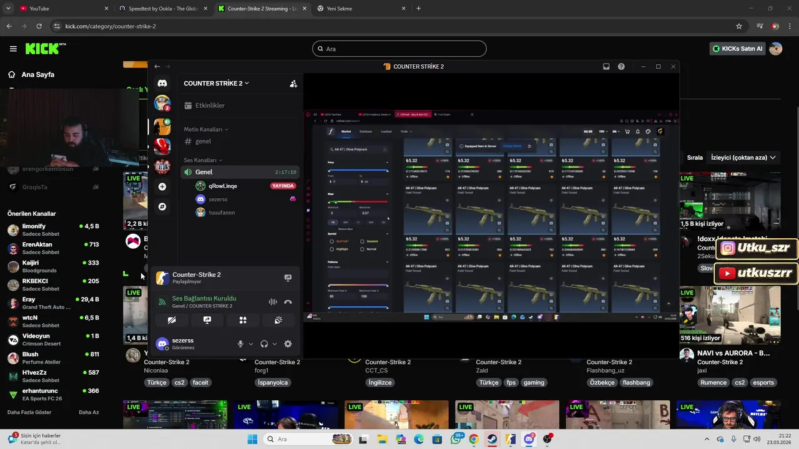Expand COUNTER STRİKE 2 server menu
Screen dimensions: 799x449
pyautogui.click(x=216, y=84)
